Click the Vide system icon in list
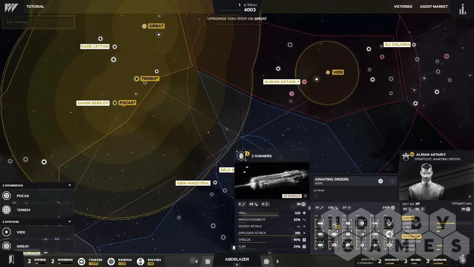The image size is (474, 267). (x=6, y=232)
